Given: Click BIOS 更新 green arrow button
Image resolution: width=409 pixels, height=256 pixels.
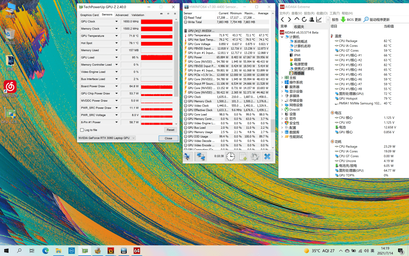Looking at the screenshot, I should [x=351, y=19].
